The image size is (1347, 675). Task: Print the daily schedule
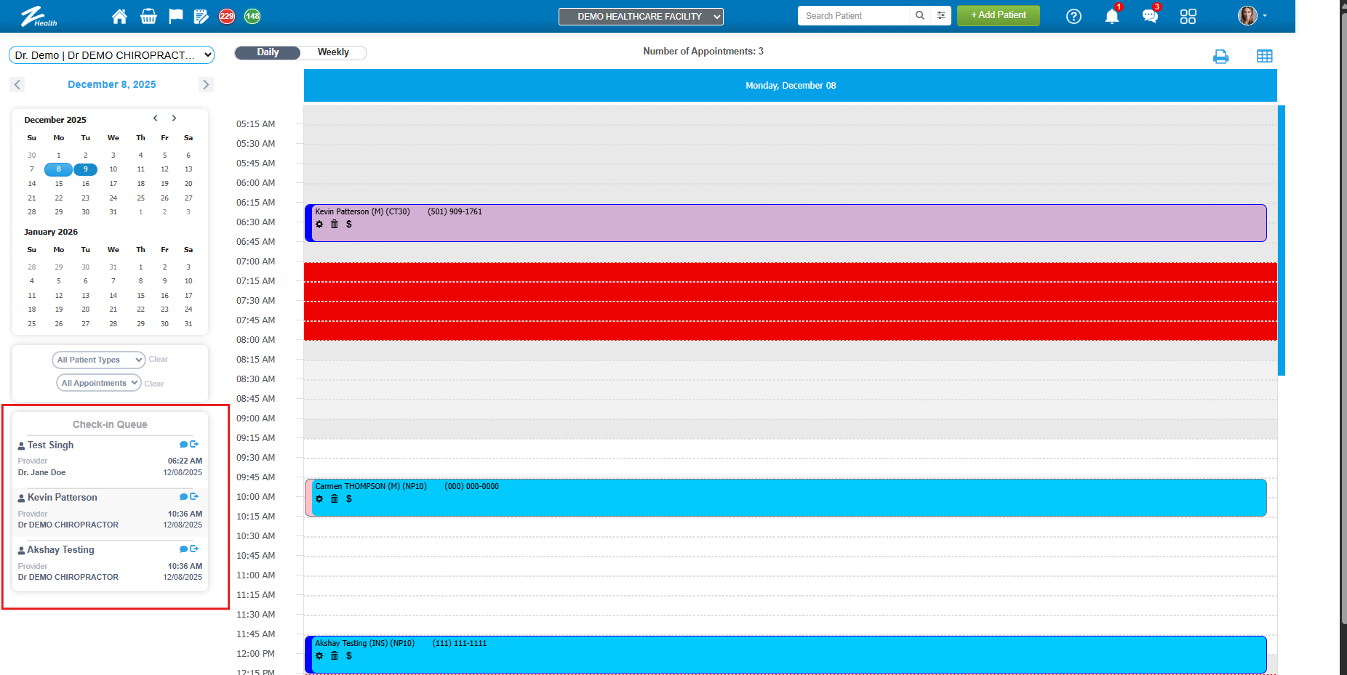coord(1220,57)
